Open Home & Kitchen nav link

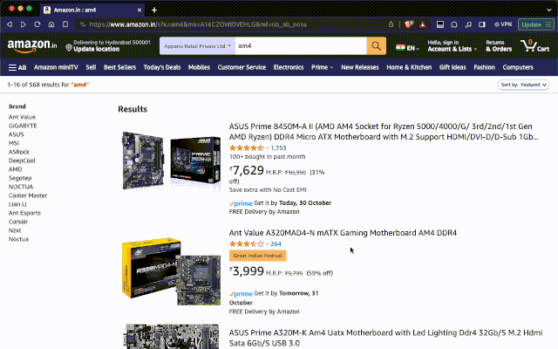pyautogui.click(x=409, y=67)
